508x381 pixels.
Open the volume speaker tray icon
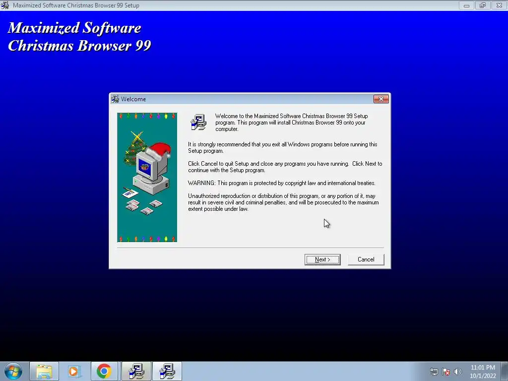pos(458,372)
